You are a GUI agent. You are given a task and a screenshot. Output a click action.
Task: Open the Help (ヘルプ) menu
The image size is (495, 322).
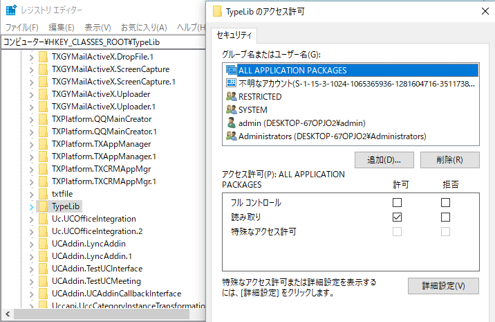coord(191,28)
